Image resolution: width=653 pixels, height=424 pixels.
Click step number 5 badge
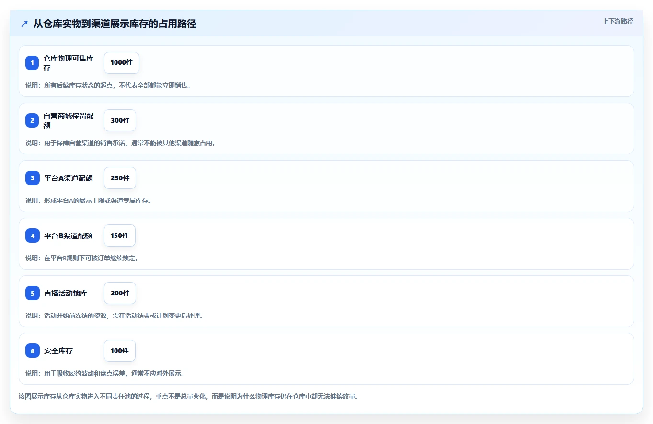[32, 293]
